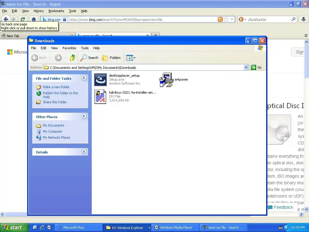This screenshot has height=232, width=309.
Task: Click the DuckDuckGo search field
Action: tap(269, 20)
